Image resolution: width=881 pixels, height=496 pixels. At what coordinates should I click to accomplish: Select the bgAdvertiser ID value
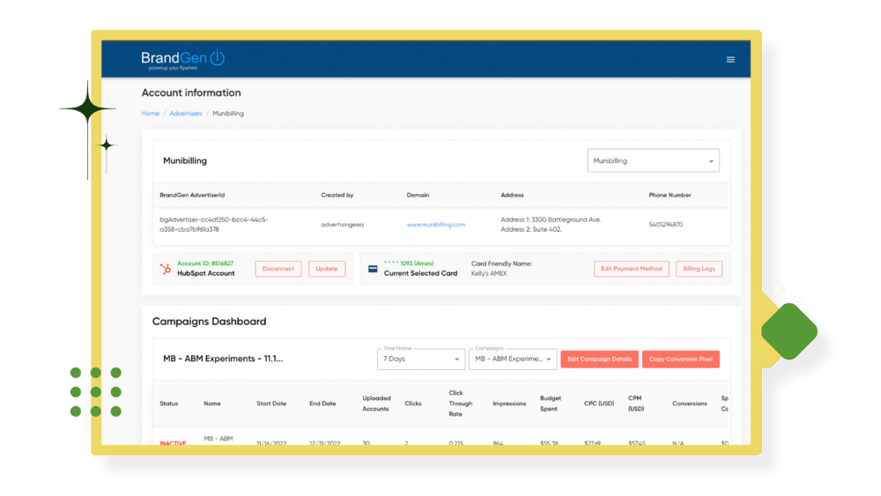coord(214,225)
